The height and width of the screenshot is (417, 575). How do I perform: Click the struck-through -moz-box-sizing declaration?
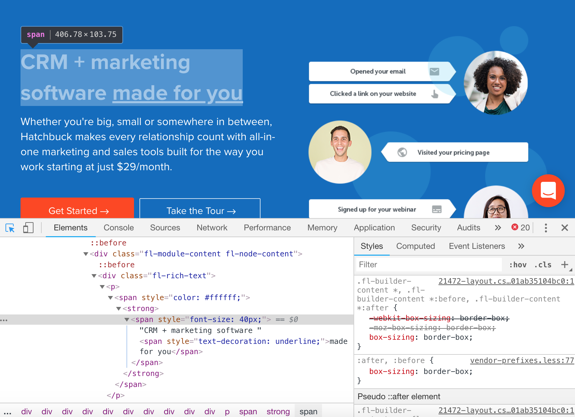coord(432,327)
